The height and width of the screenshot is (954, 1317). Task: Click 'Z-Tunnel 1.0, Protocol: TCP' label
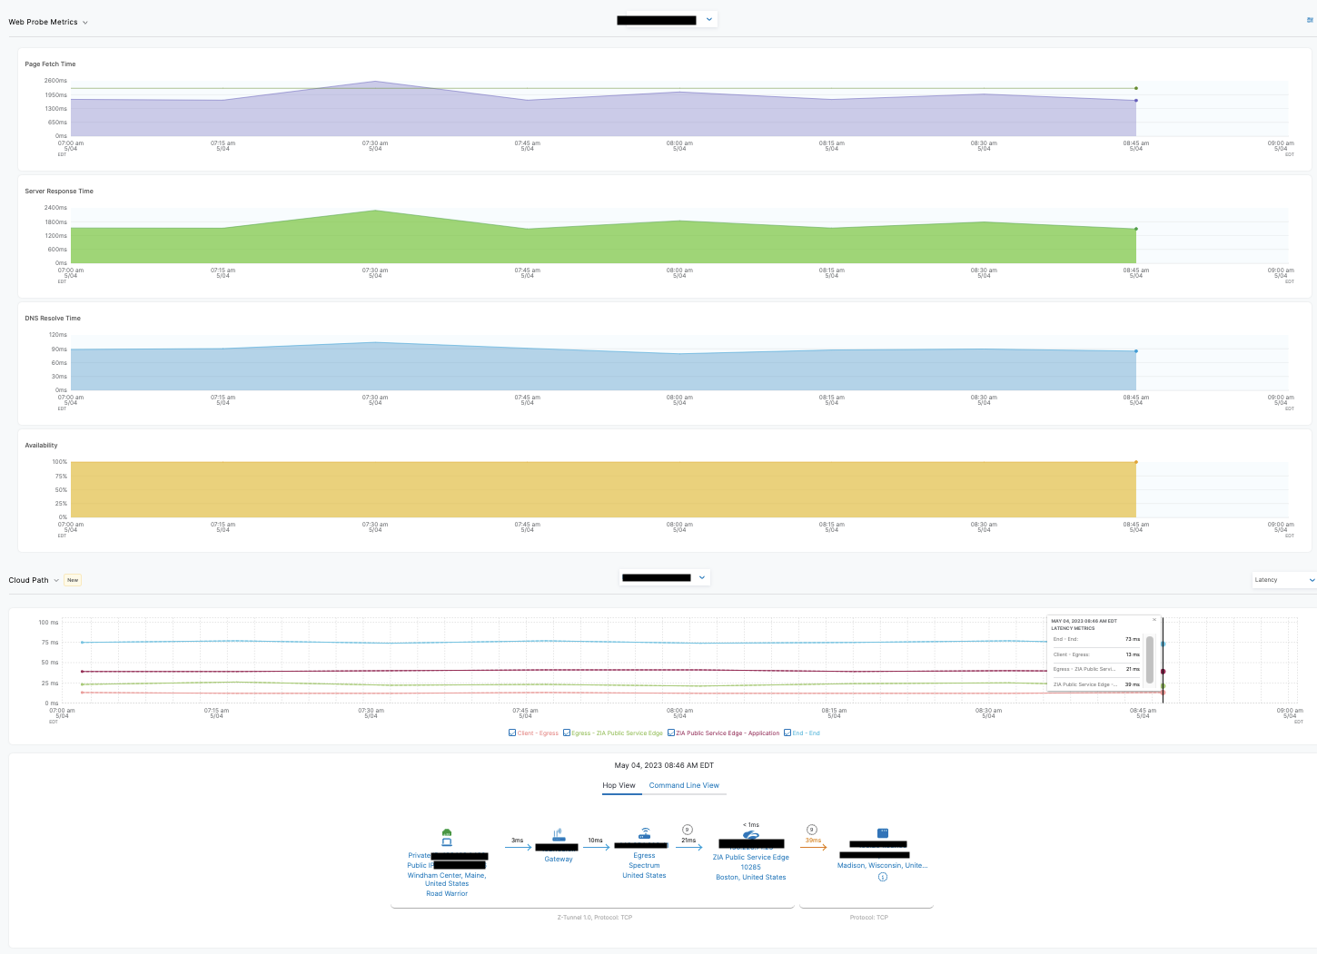pos(595,918)
